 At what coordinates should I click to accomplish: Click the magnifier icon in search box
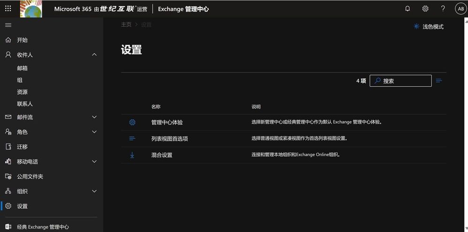pos(377,81)
